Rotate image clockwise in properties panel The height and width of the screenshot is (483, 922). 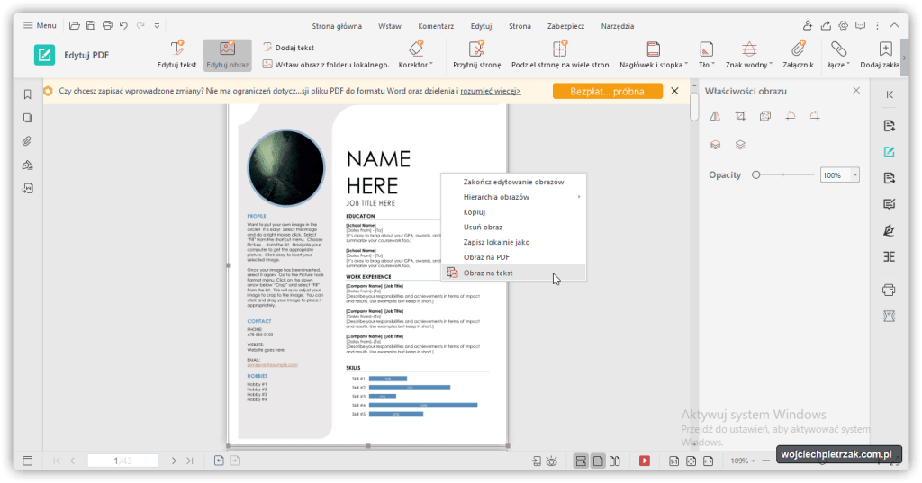(x=815, y=116)
